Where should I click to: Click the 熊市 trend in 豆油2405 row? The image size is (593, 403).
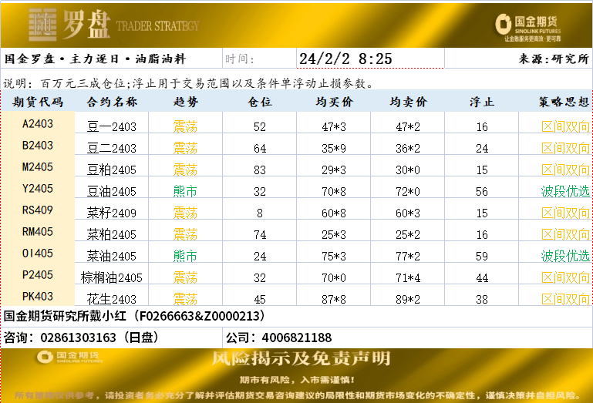pos(185,191)
